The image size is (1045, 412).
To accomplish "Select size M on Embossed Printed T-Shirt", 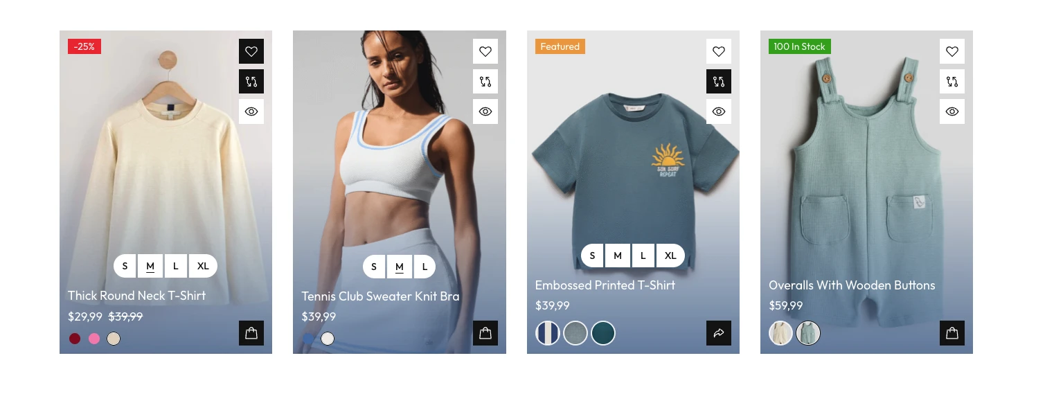I will 618,256.
